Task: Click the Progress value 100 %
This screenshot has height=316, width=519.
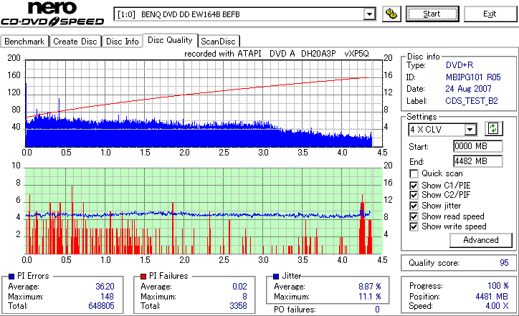Action: 498,286
